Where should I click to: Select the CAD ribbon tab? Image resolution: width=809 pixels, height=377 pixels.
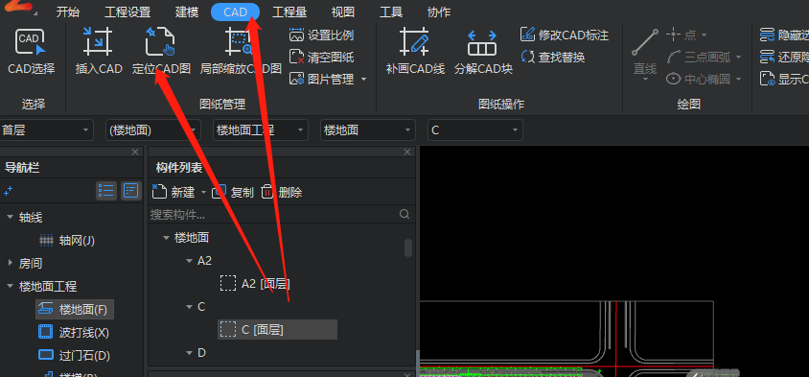pos(235,12)
